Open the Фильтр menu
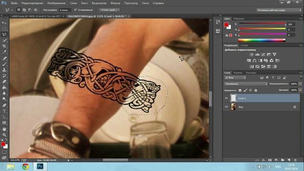This screenshot has width=304, height=171. (115, 3)
